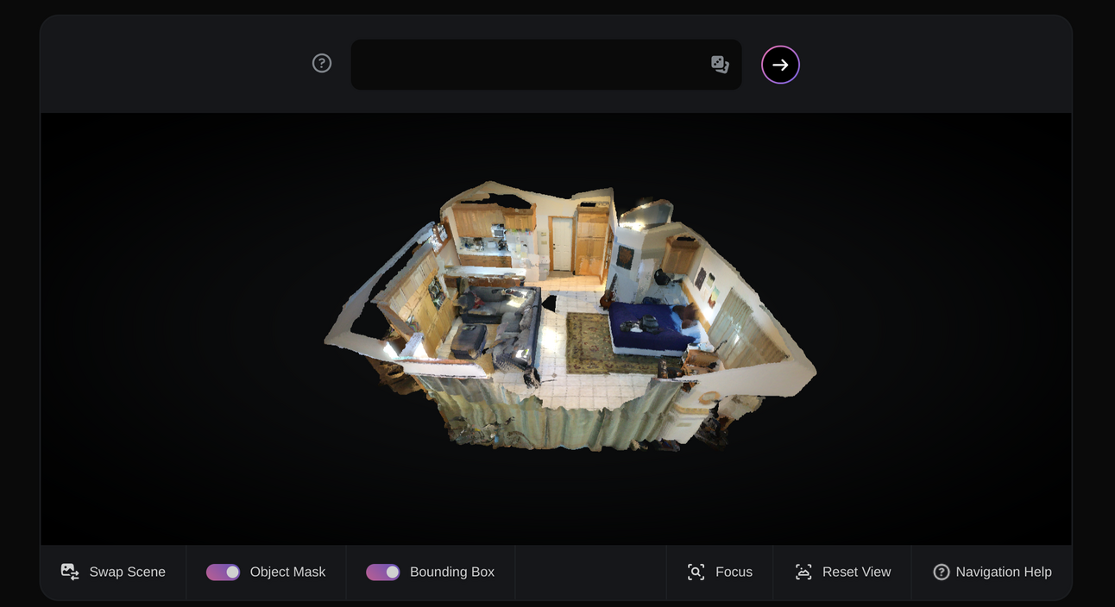The image size is (1115, 607).
Task: Click the patterned rug on the floor
Action: 589,341
